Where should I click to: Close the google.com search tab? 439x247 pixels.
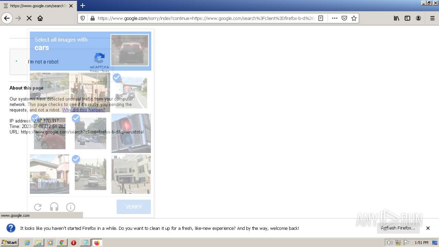(x=71, y=6)
